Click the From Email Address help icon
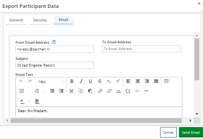 pyautogui.click(x=54, y=42)
